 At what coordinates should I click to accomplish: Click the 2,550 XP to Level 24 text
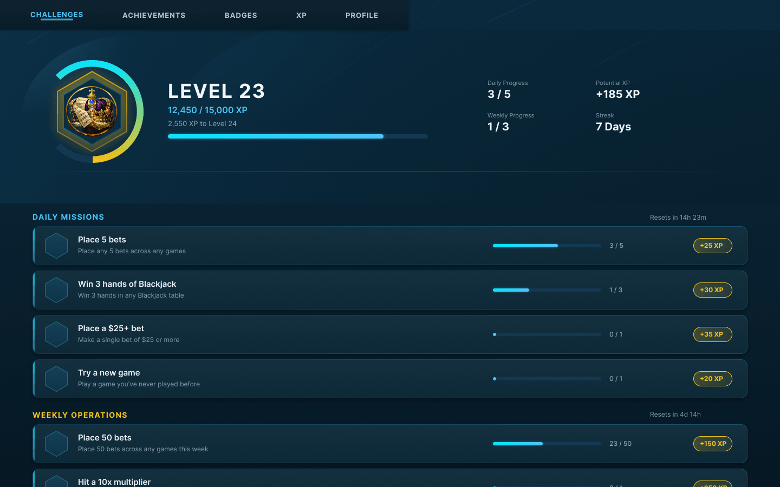click(x=202, y=123)
